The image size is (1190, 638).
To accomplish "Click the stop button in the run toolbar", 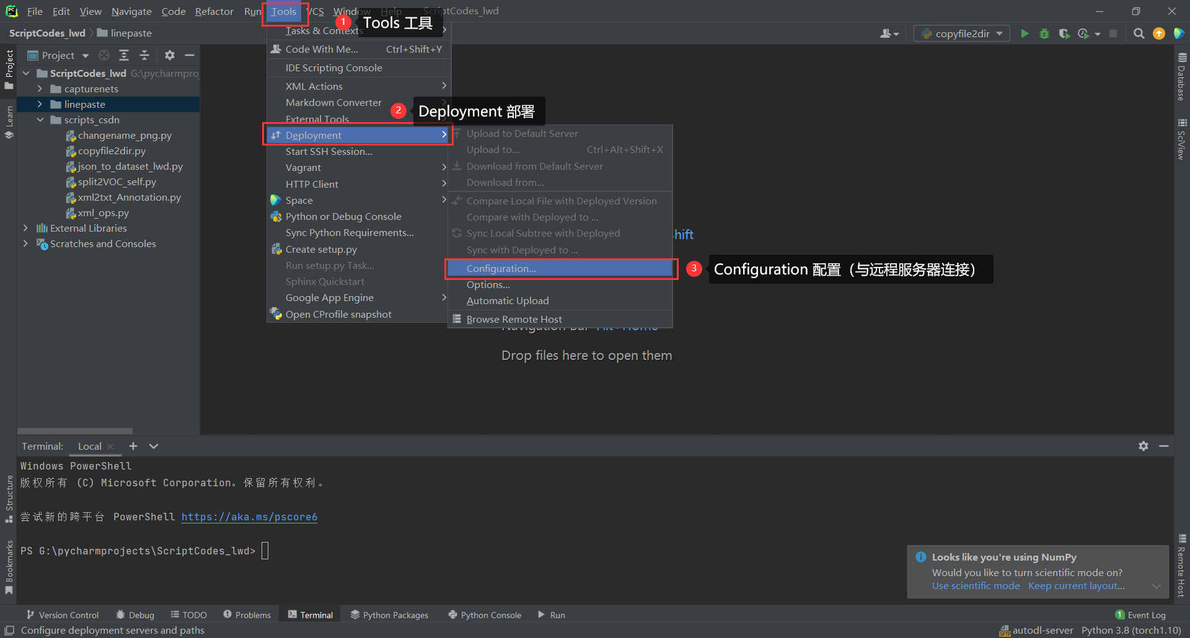I will coord(1113,33).
